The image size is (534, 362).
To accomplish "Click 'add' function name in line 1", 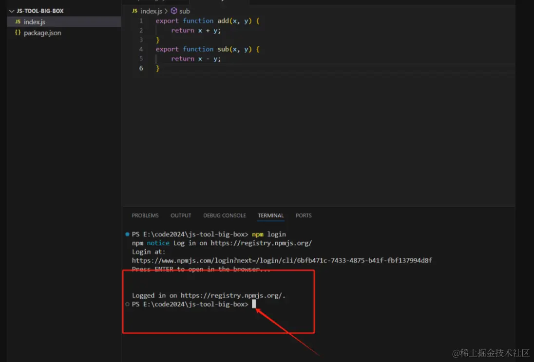I will (223, 21).
